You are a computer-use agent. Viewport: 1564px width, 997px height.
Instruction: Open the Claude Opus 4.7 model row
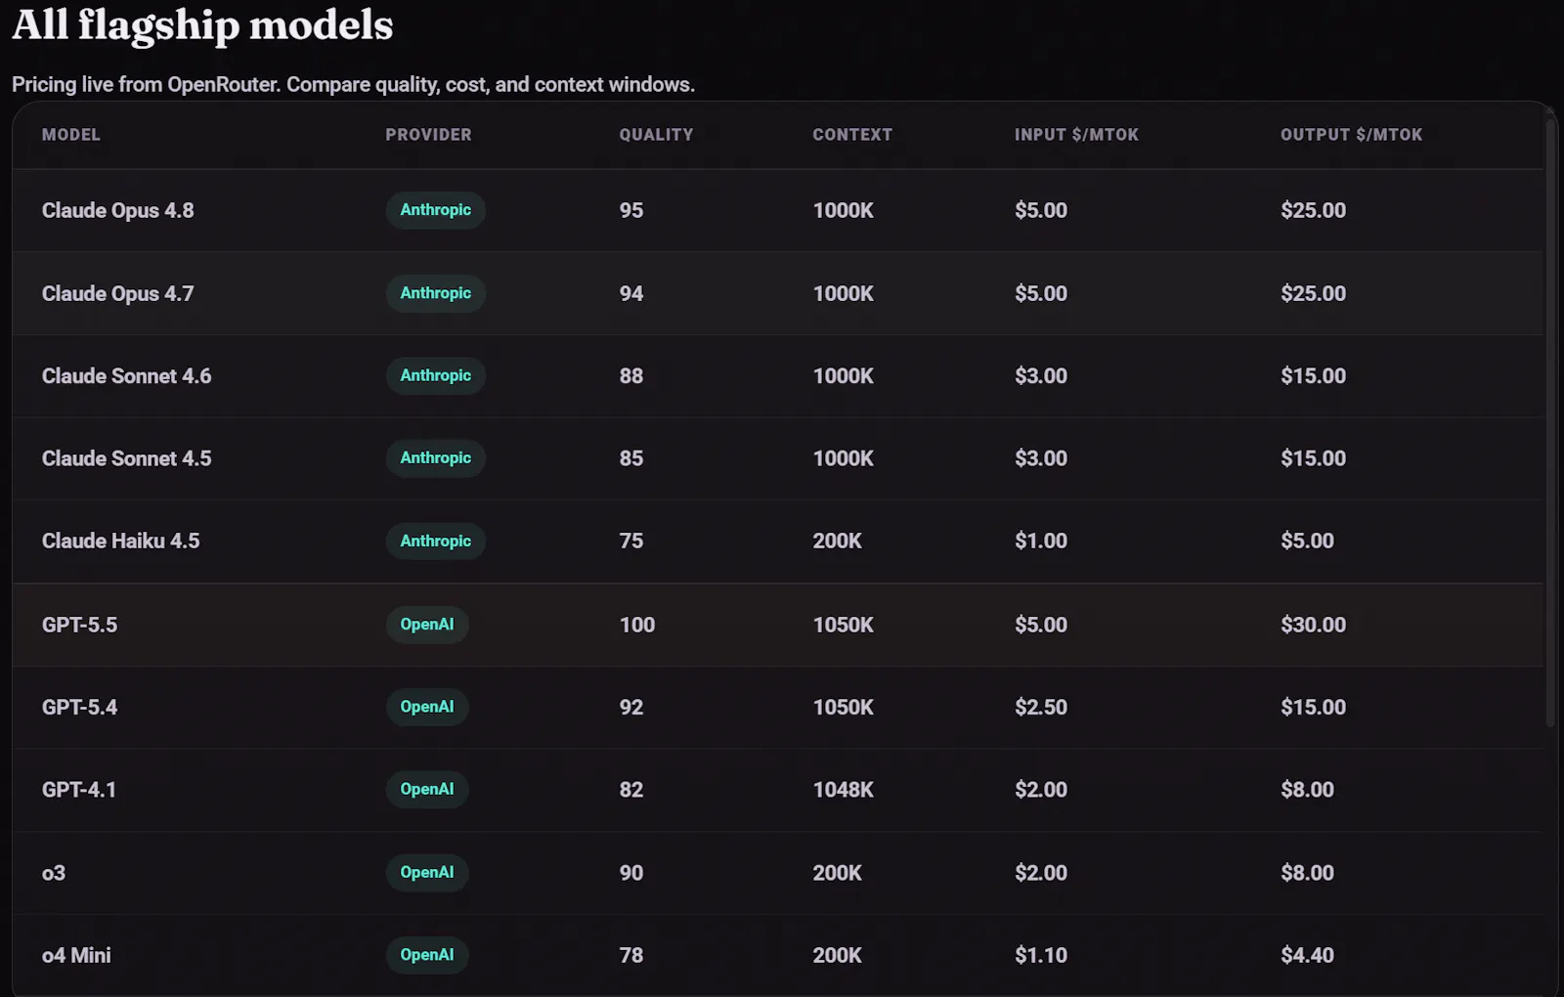coord(778,293)
